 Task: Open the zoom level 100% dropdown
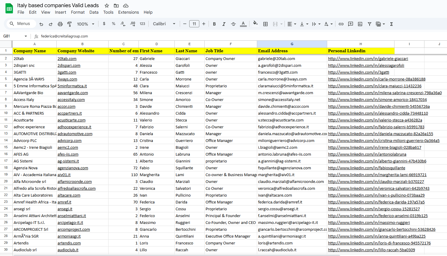click(85, 24)
